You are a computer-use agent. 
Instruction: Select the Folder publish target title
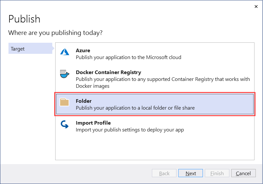[84, 101]
